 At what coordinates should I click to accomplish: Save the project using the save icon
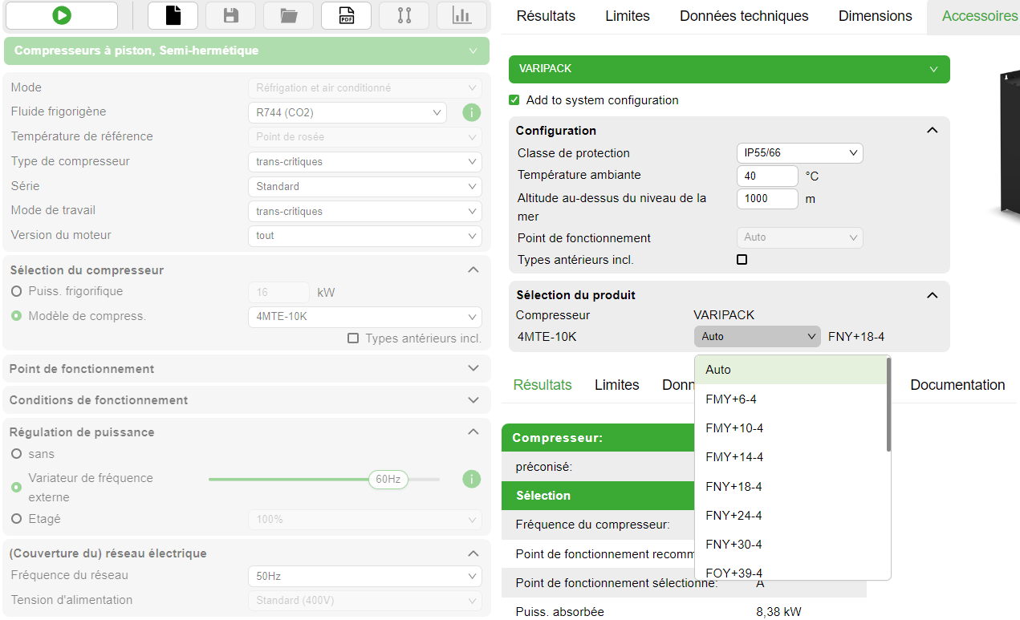pos(230,15)
